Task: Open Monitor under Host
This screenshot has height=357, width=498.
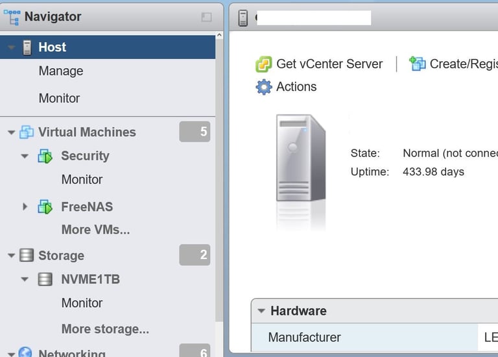Action: pyautogui.click(x=60, y=98)
